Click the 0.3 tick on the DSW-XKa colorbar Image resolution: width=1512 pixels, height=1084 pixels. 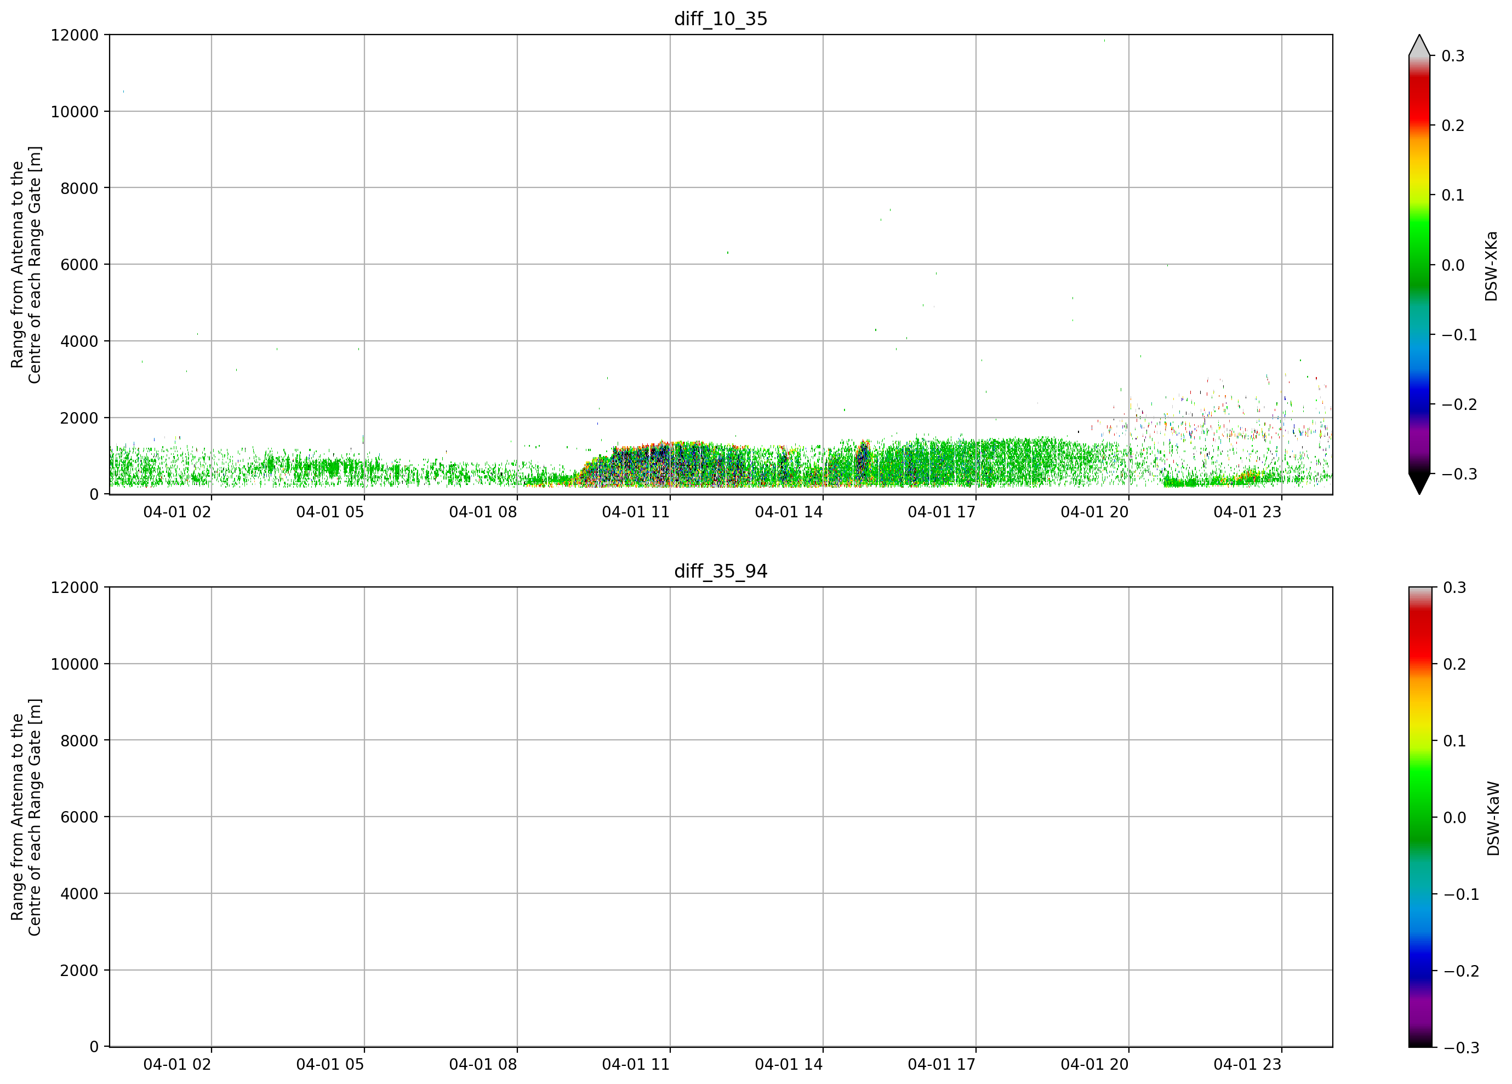(x=1453, y=56)
